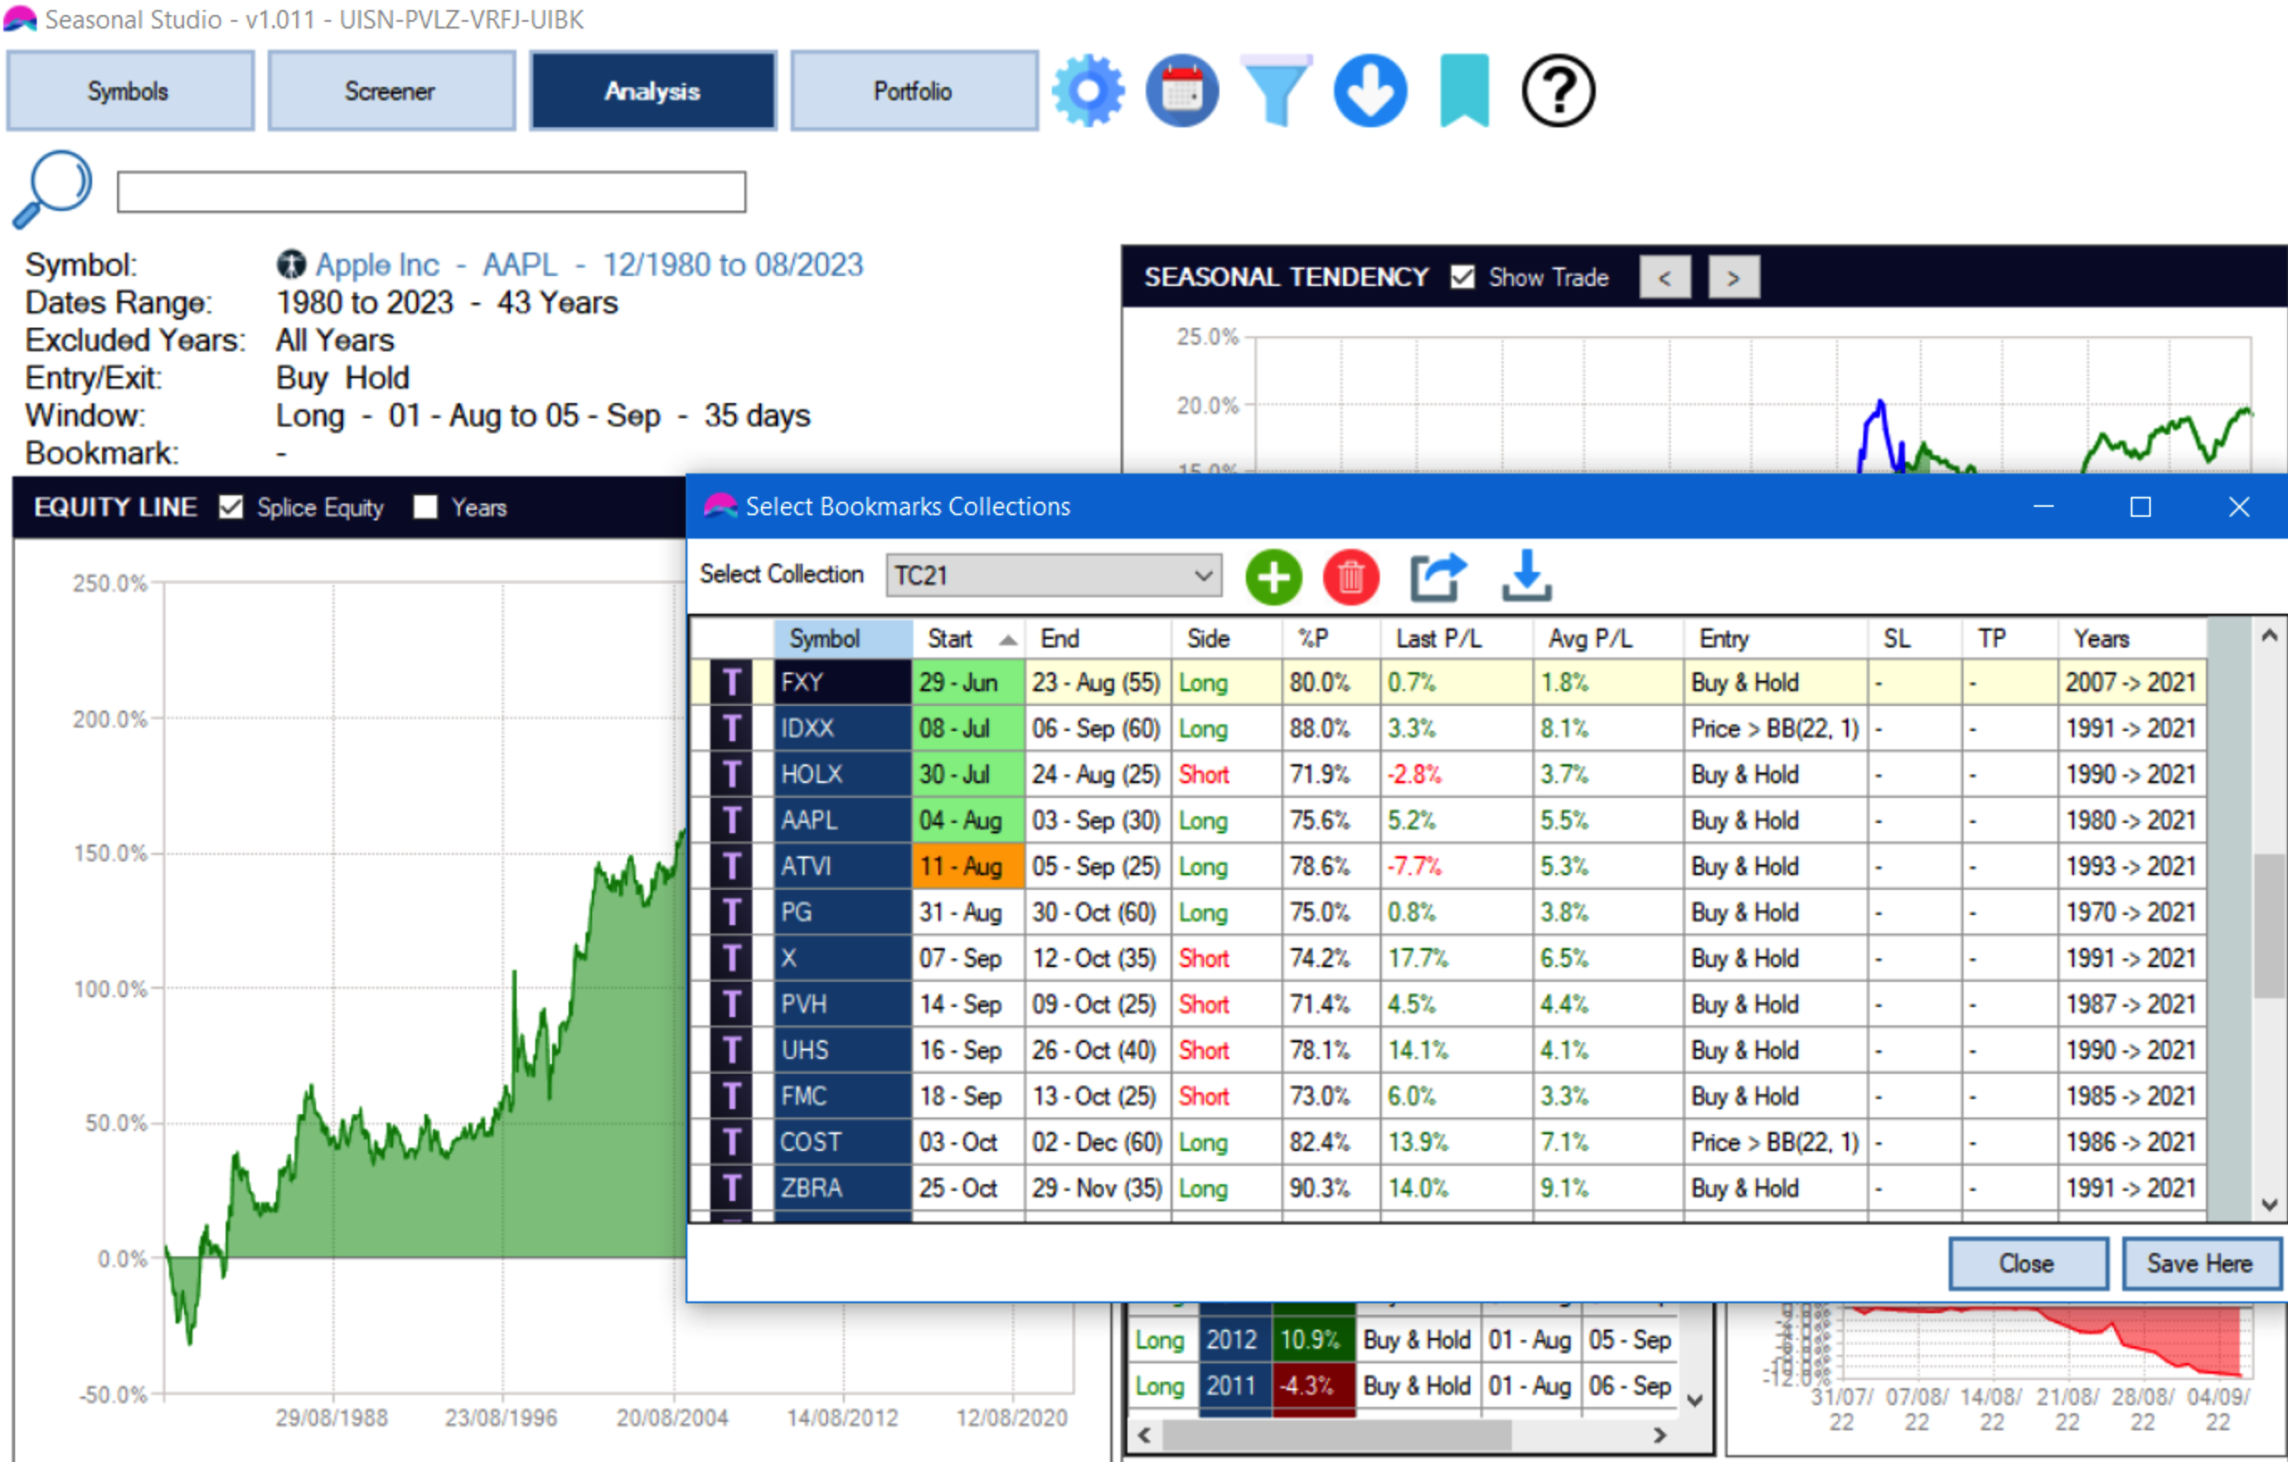This screenshot has width=2288, height=1462.
Task: Switch to the Portfolio tab
Action: tap(914, 91)
